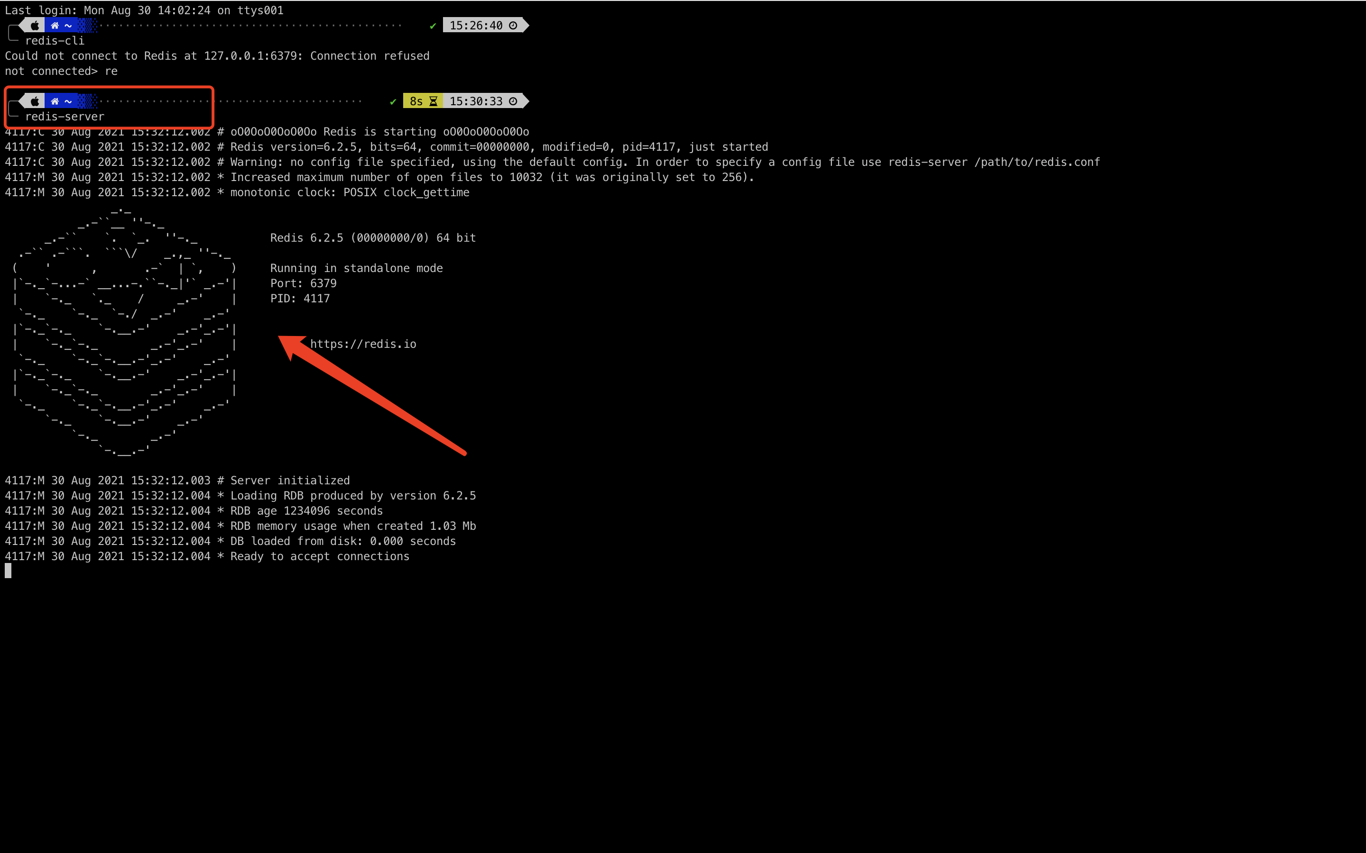Viewport: 1366px width, 853px height.
Task: Click the hourglass icon next to 8s
Action: pyautogui.click(x=434, y=101)
